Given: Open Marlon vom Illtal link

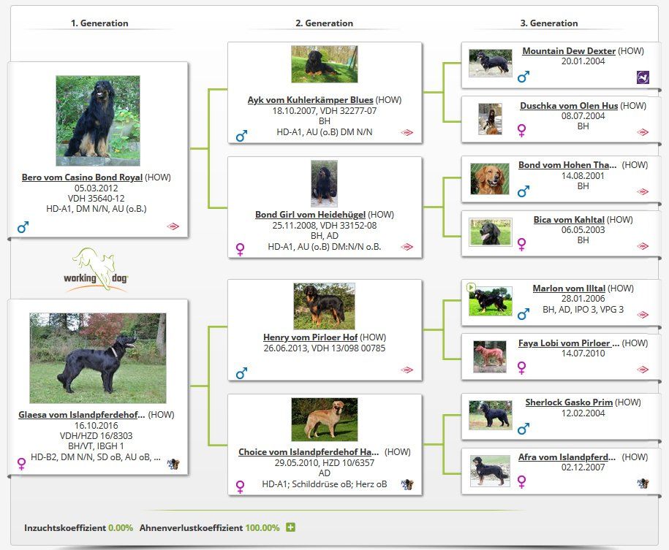Looking at the screenshot, I should [x=569, y=289].
